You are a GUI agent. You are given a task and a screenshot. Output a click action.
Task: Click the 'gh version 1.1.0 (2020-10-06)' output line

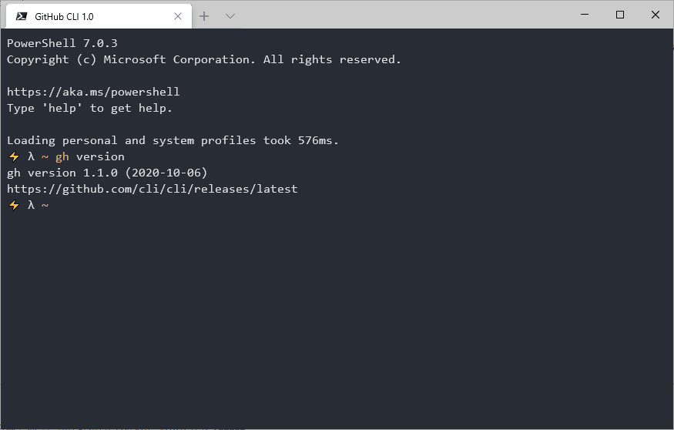coord(107,173)
